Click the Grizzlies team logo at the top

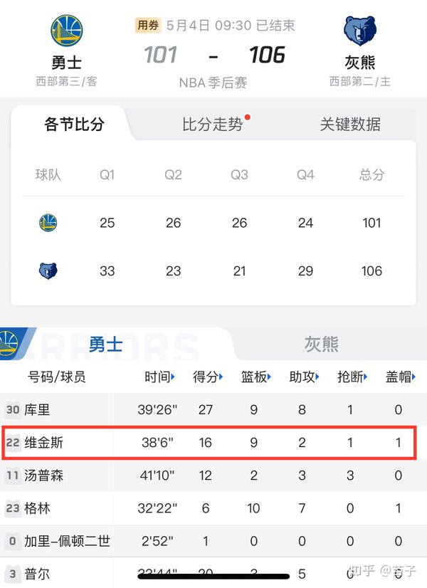pos(359,30)
